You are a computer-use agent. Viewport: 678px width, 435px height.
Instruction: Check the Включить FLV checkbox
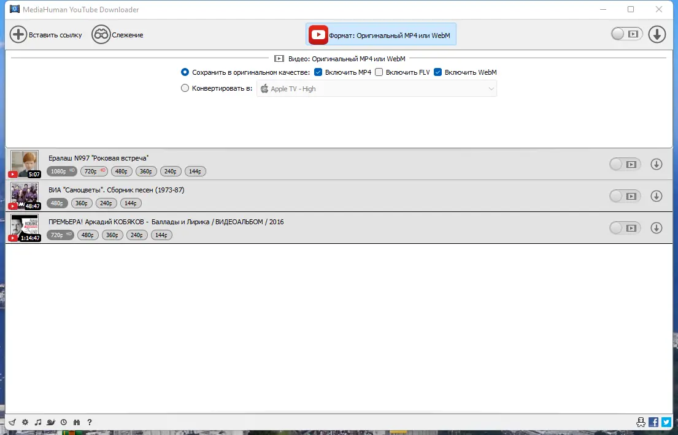[x=379, y=72]
